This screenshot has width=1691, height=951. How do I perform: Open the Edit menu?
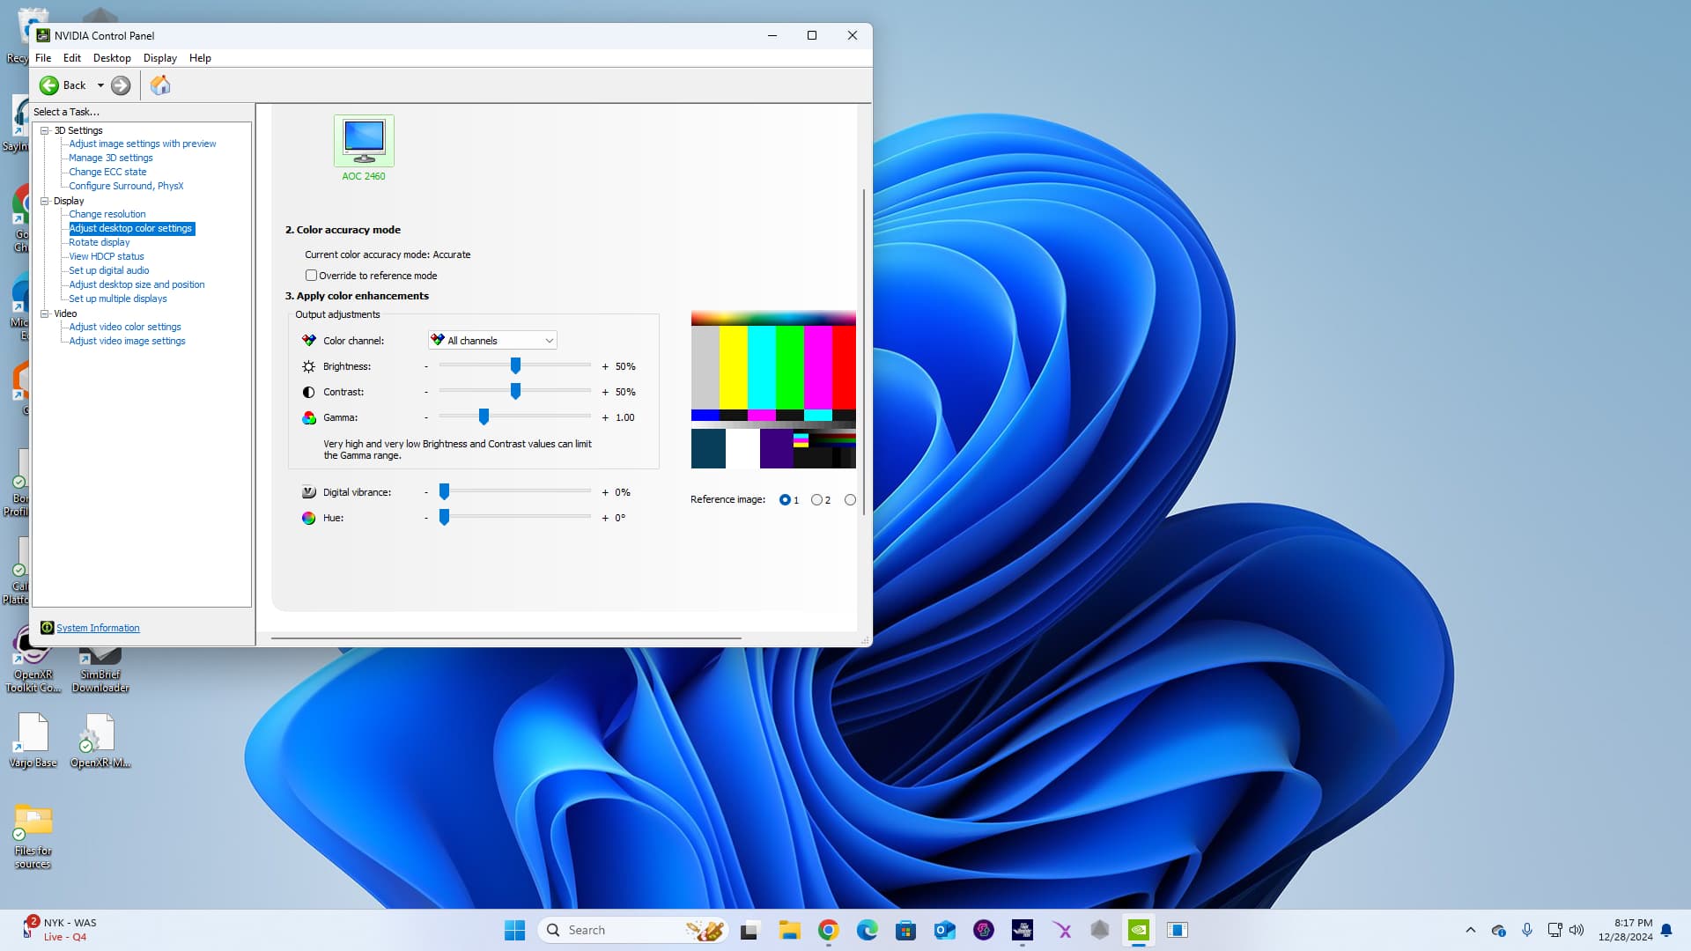pos(72,58)
